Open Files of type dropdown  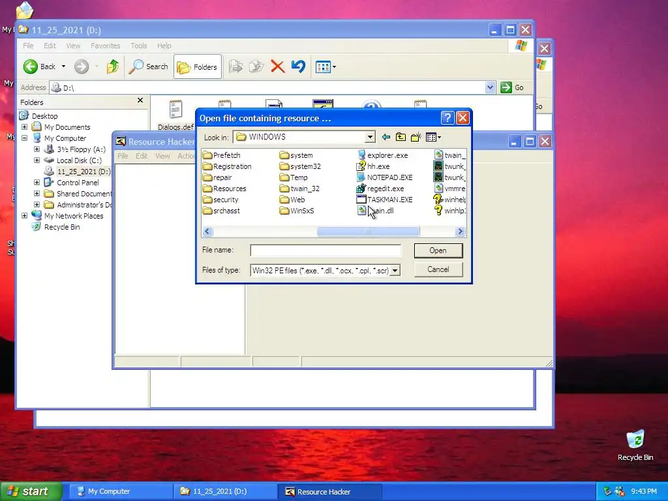(x=395, y=271)
